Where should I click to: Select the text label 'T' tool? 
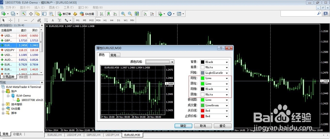click(59, 20)
